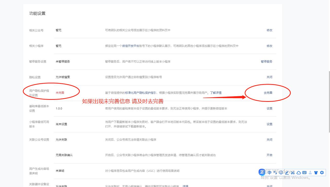Click 关闭 for 隐私设置
Image resolution: width=330 pixels, height=187 pixels.
coord(269,77)
